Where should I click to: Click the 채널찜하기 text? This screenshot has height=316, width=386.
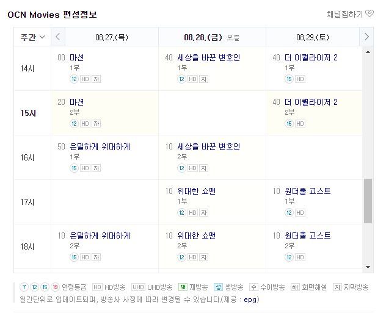click(345, 14)
